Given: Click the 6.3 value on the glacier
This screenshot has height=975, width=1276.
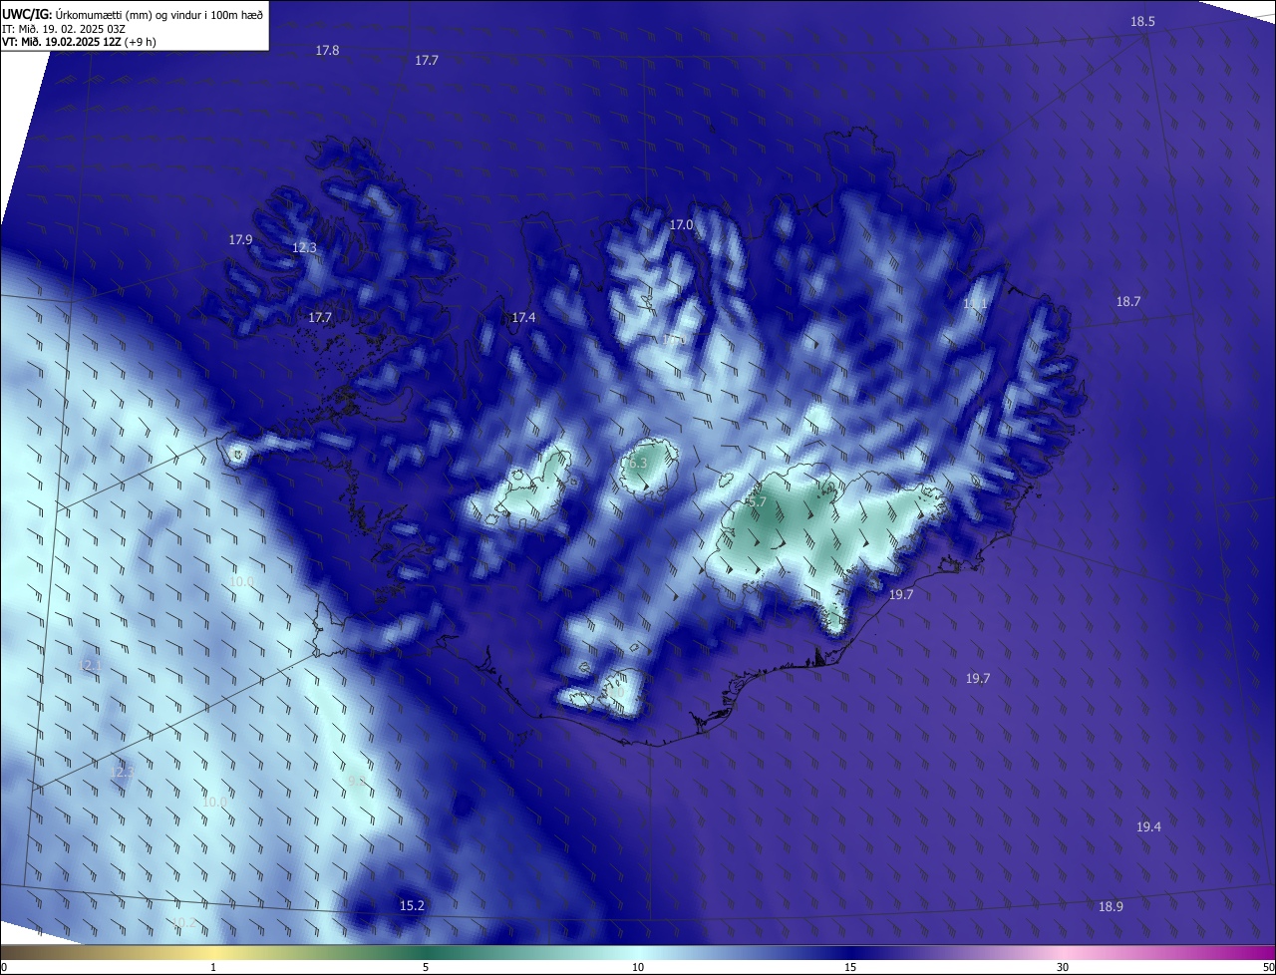Looking at the screenshot, I should tap(638, 464).
